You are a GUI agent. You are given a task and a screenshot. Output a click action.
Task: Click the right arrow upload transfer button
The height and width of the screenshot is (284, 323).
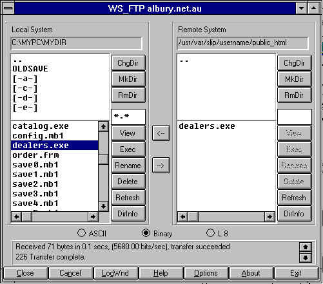(x=161, y=166)
